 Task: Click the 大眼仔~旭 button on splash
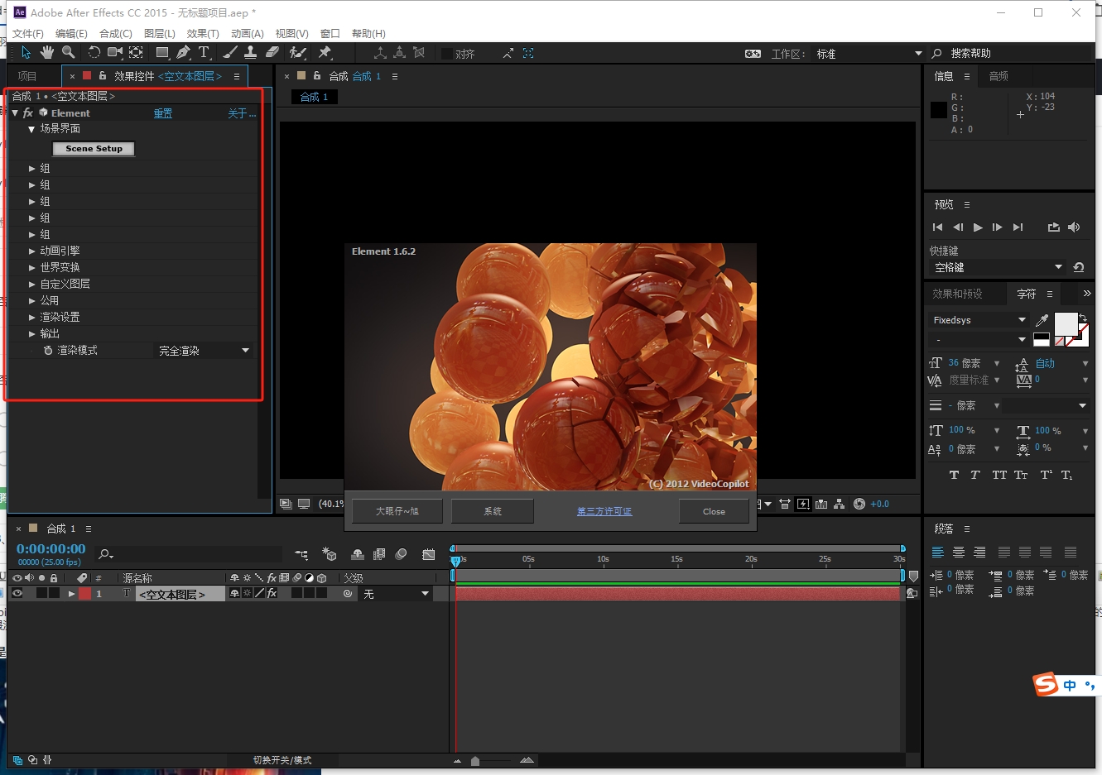point(397,511)
